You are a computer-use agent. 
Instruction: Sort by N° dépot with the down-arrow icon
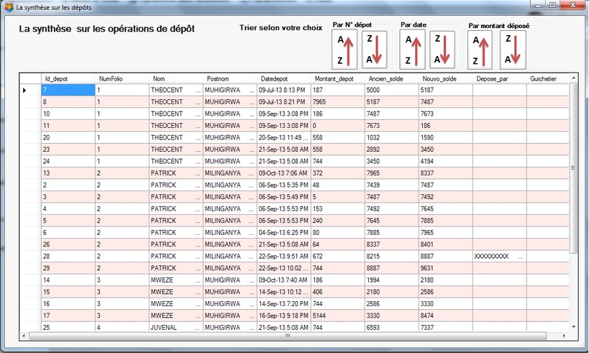pos(374,50)
